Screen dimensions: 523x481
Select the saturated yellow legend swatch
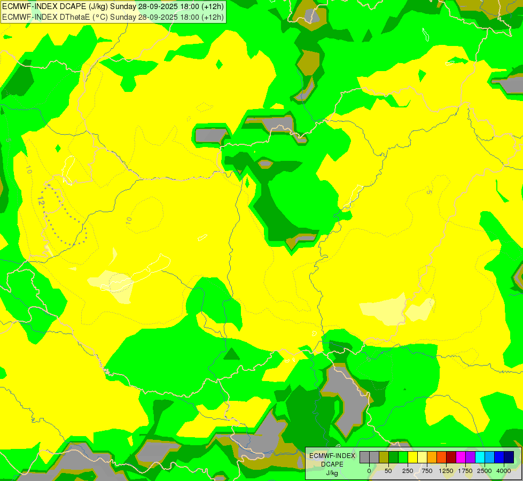[412, 457]
